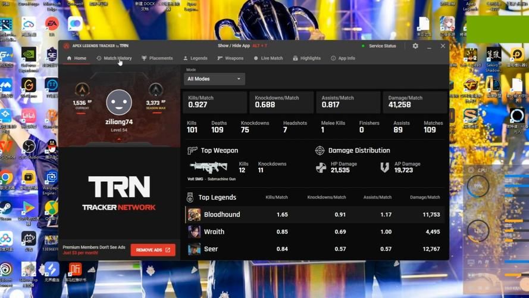Open the Placements tab

[x=157, y=58]
